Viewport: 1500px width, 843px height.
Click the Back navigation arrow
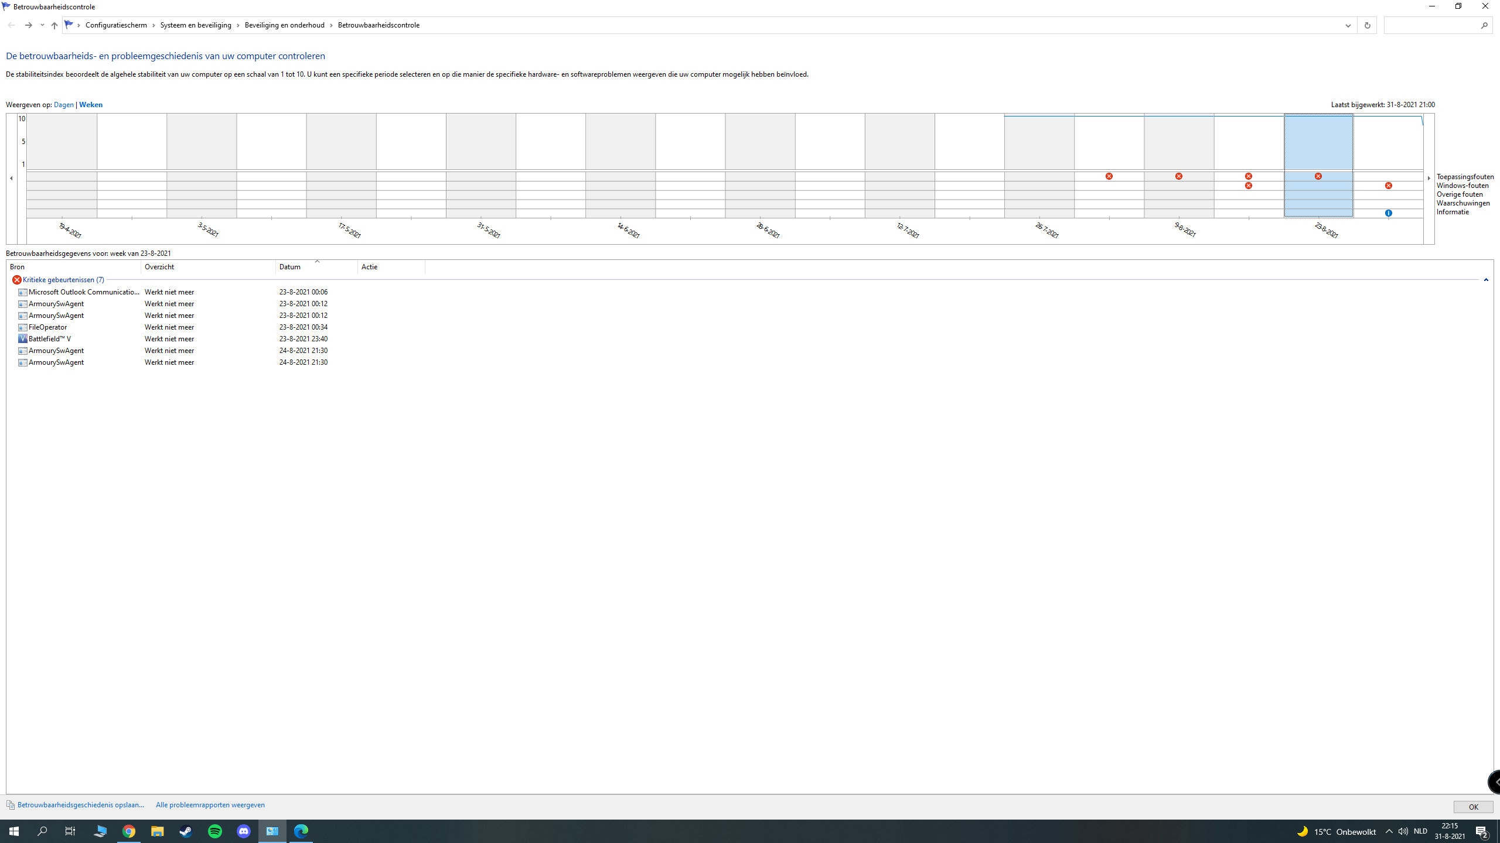pyautogui.click(x=11, y=25)
